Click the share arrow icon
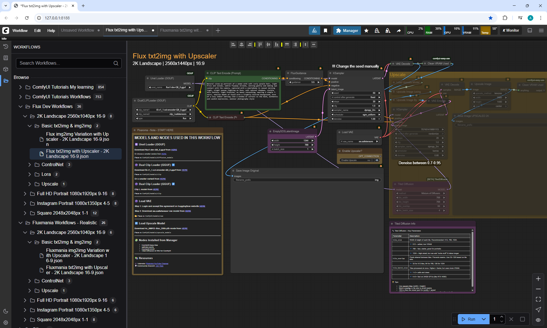Screen dimensions: 547x328 pyautogui.click(x=399, y=30)
